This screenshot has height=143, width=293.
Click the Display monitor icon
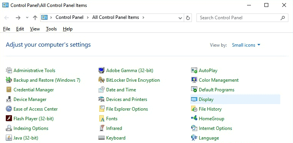tap(194, 99)
